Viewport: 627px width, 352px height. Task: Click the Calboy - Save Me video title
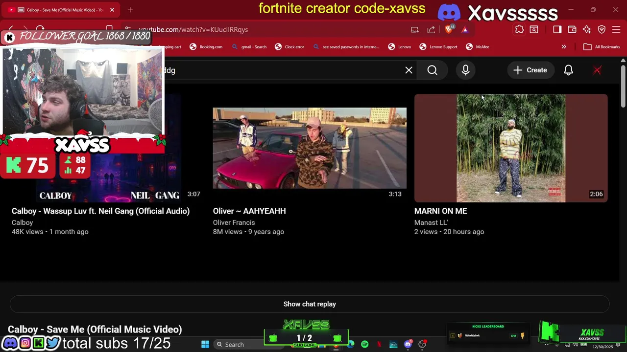pyautogui.click(x=95, y=330)
